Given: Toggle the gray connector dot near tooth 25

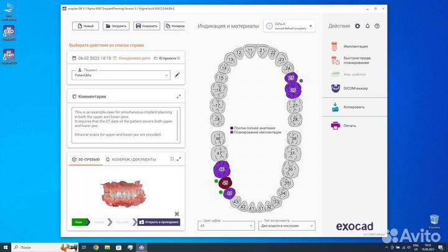Looking at the screenshot, I should 301,81.
